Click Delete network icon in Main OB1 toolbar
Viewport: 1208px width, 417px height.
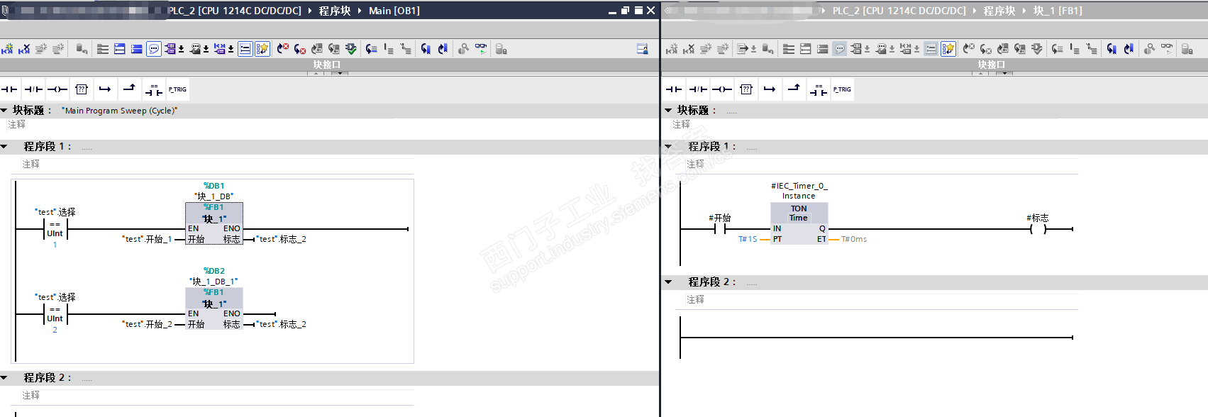point(24,49)
